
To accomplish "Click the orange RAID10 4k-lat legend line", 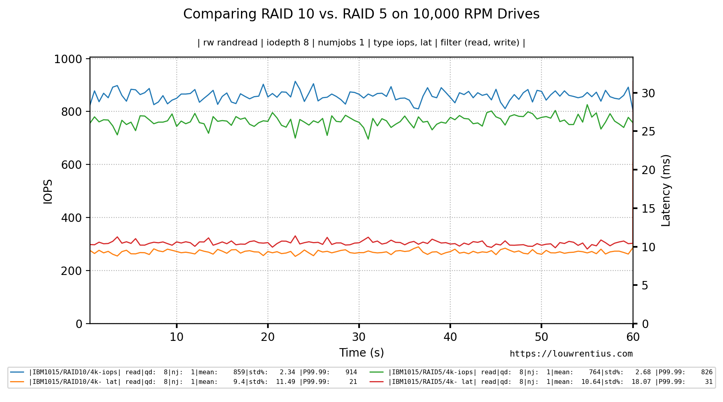I will 17,382.
